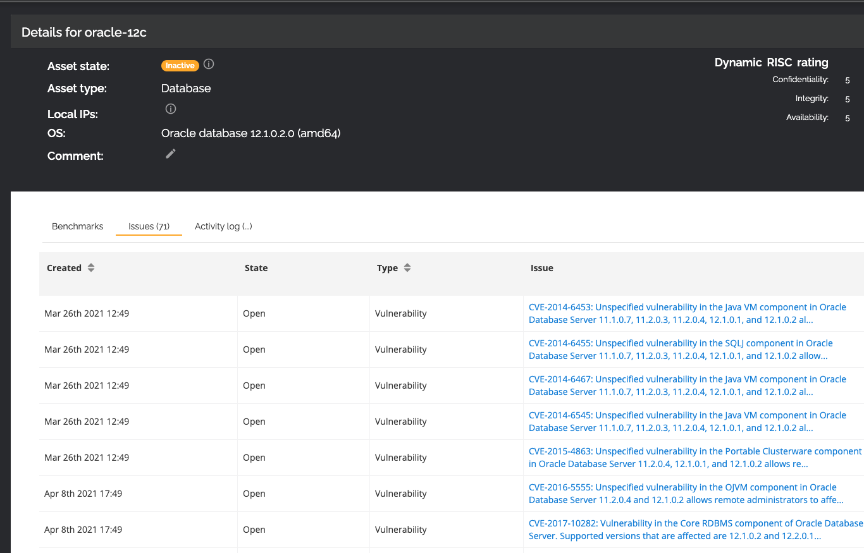Sort table by Created column arrows

tap(91, 268)
